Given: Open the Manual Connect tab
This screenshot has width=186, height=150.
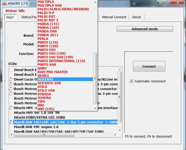Looking at the screenshot, I should [114, 17].
